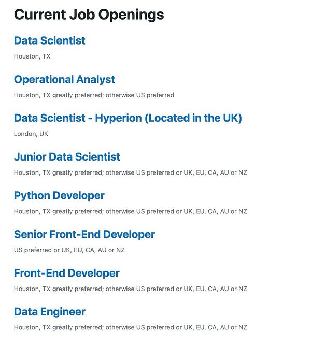The width and height of the screenshot is (311, 345).
Task: Select the Data Scientist - Hyperion listing
Action: point(128,118)
